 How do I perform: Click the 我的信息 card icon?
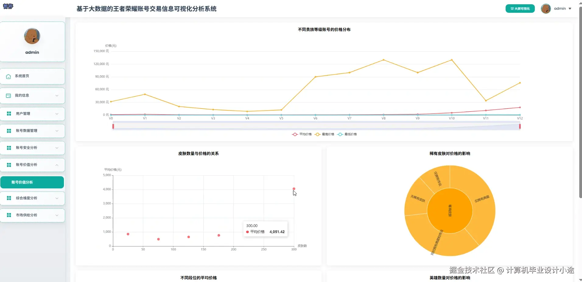tap(8, 95)
